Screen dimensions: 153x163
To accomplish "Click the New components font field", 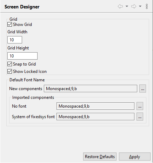I will [91, 89].
